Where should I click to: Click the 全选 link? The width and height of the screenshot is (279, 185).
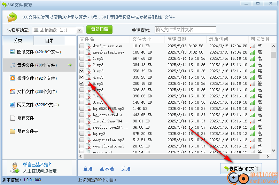[88, 169]
